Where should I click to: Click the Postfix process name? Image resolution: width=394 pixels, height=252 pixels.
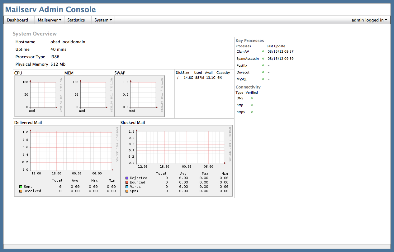click(242, 65)
